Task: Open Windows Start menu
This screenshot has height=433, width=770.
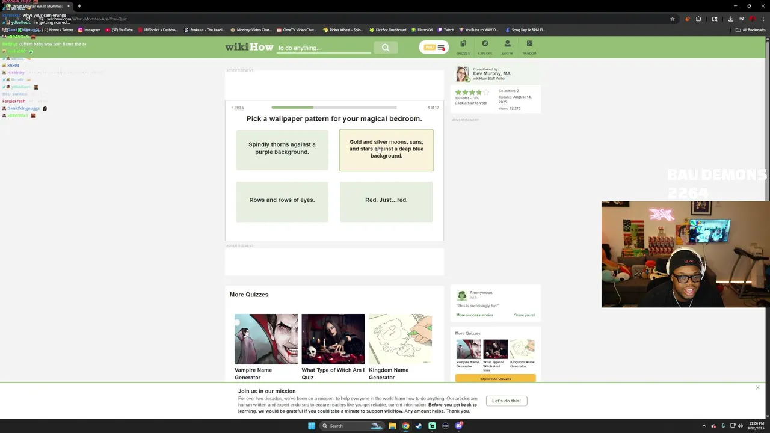Action: click(x=312, y=426)
